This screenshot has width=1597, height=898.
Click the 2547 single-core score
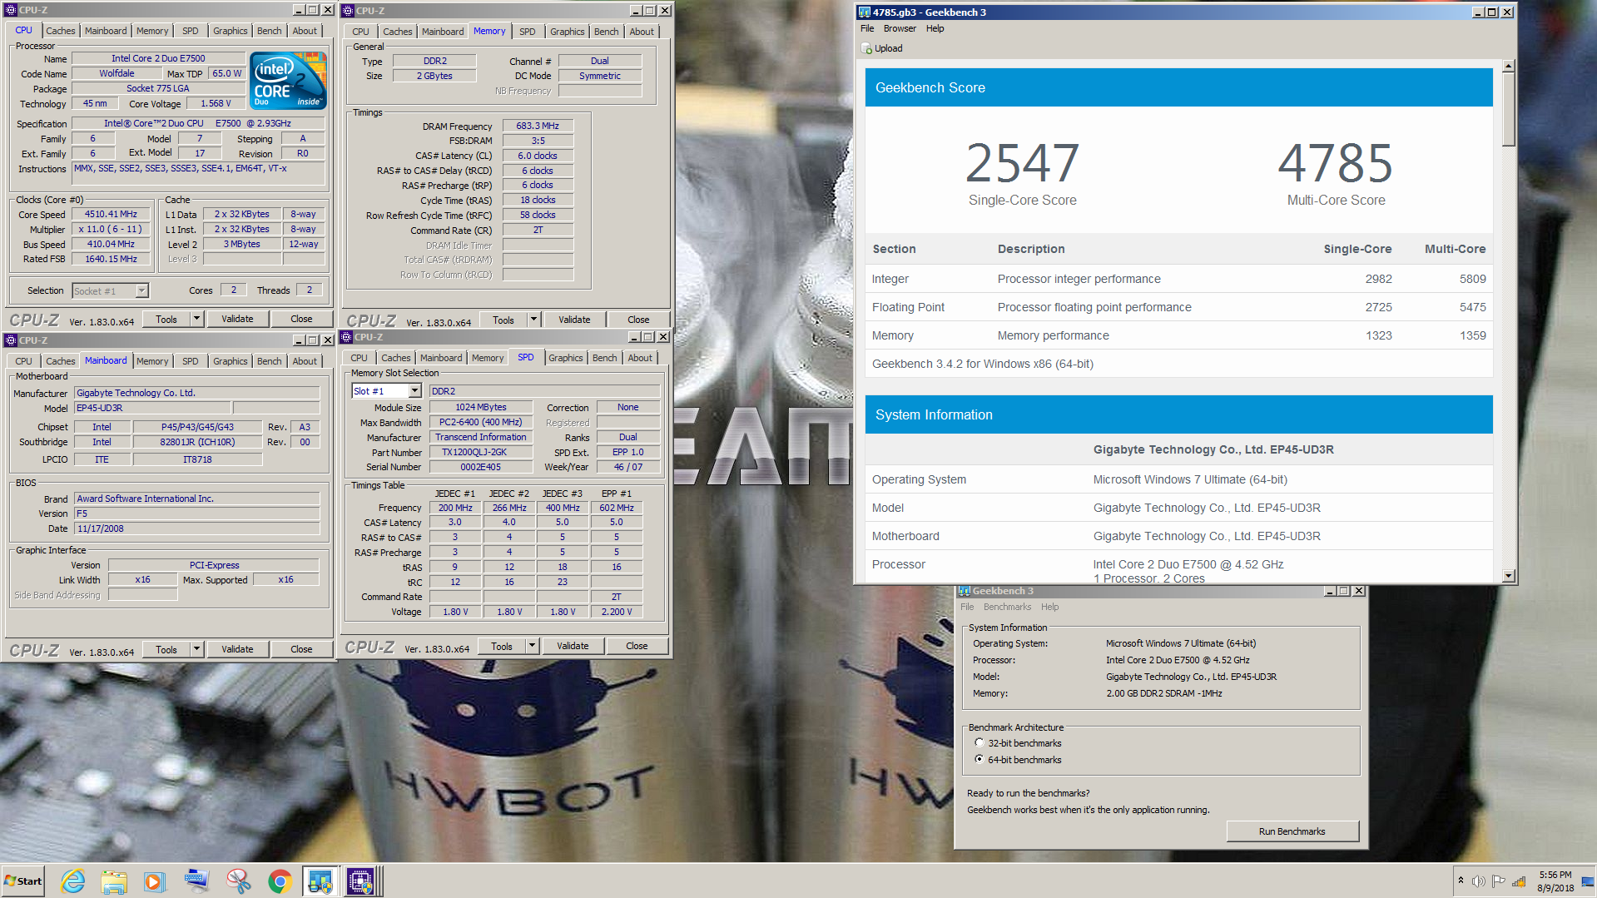[x=1022, y=163]
